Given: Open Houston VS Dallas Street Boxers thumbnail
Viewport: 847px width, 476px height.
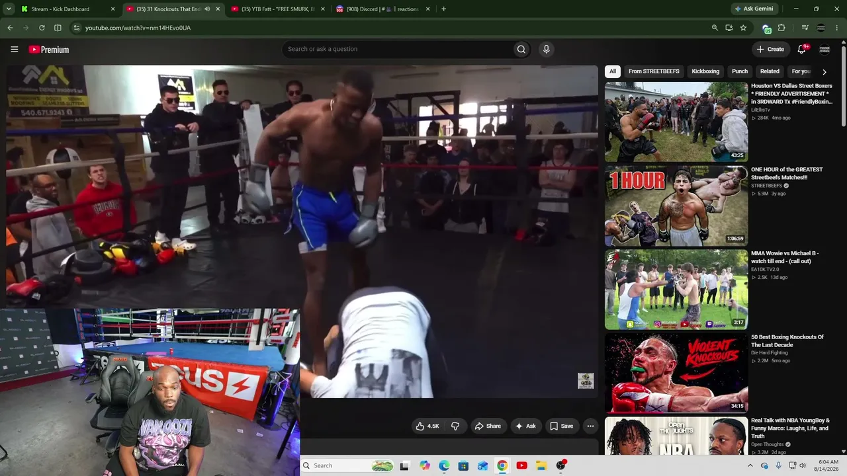Looking at the screenshot, I should (x=676, y=122).
